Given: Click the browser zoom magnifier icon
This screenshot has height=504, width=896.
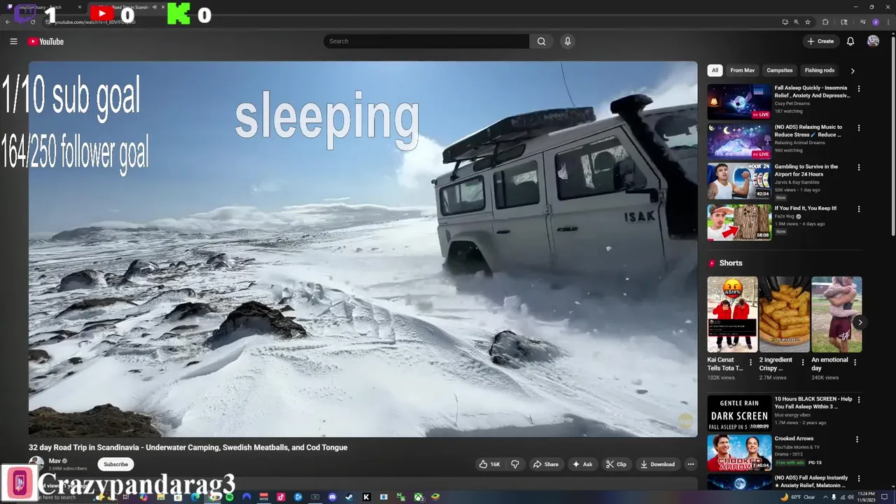Looking at the screenshot, I should [797, 22].
